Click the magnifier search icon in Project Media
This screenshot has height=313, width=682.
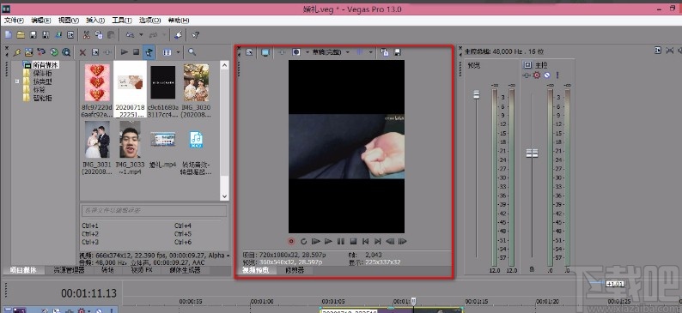point(192,52)
